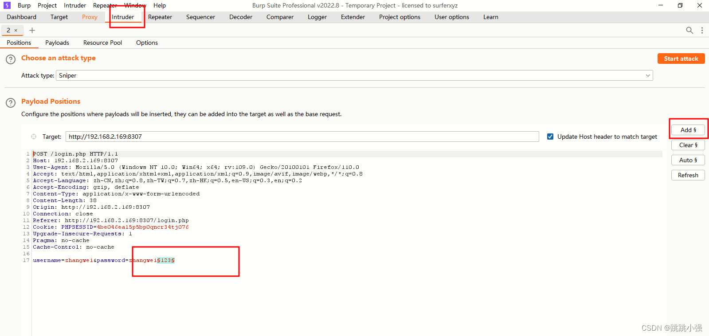Click the target crosshair icon
Viewport: 709px width, 336px height.
(34, 137)
